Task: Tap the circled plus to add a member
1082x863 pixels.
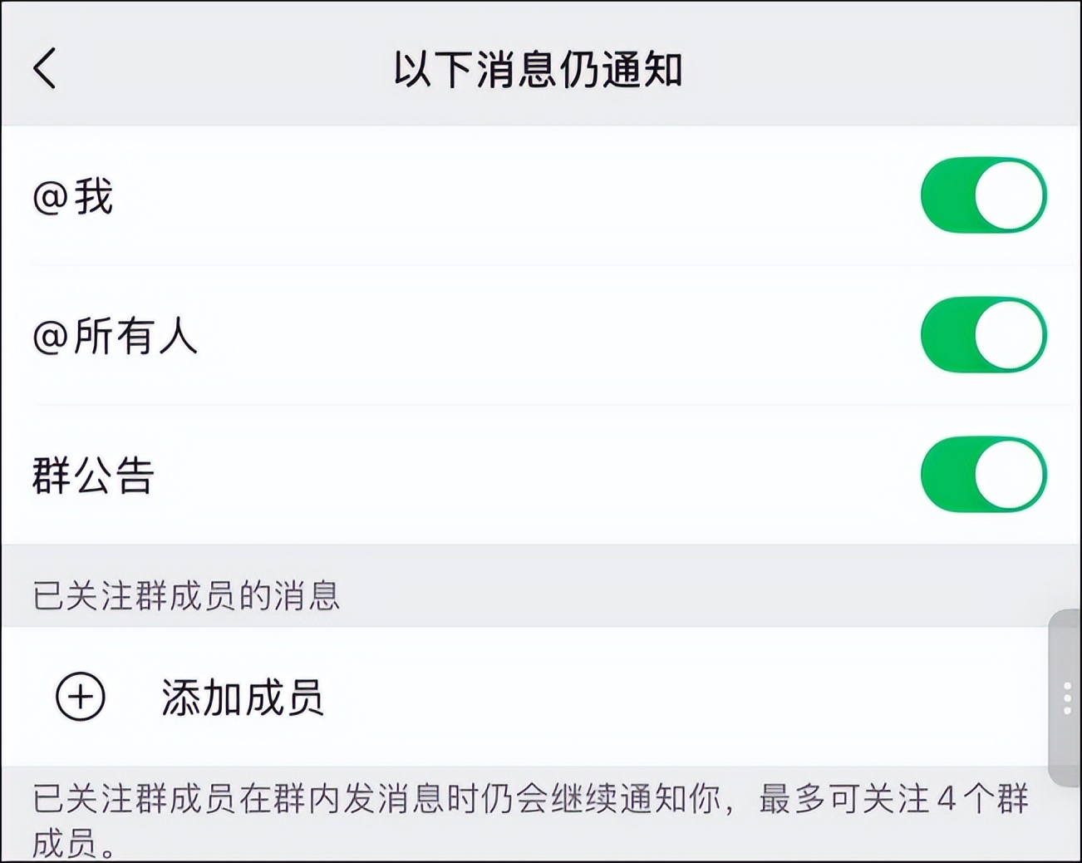Action: point(79,698)
